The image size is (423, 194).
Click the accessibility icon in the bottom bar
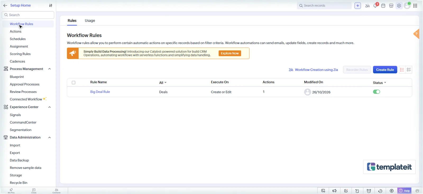coord(392,191)
